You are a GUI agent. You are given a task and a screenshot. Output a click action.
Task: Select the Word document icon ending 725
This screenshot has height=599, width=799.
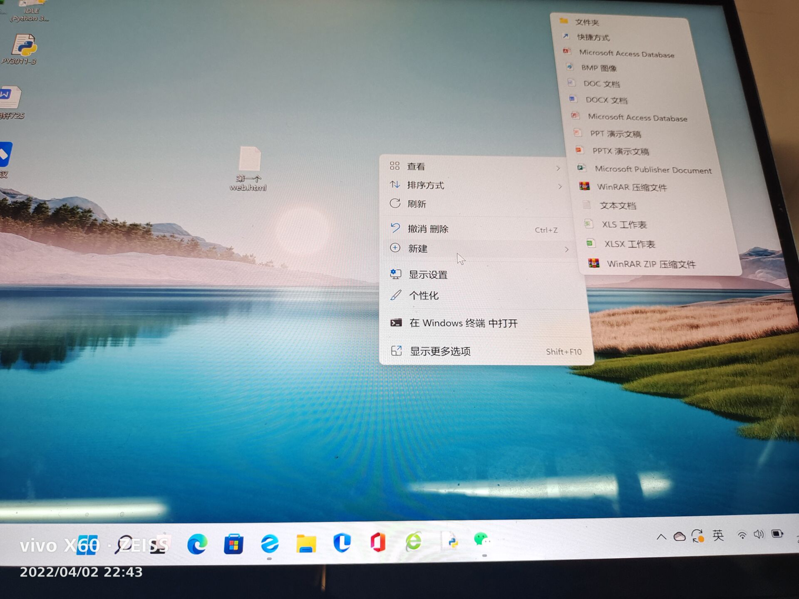[x=12, y=102]
